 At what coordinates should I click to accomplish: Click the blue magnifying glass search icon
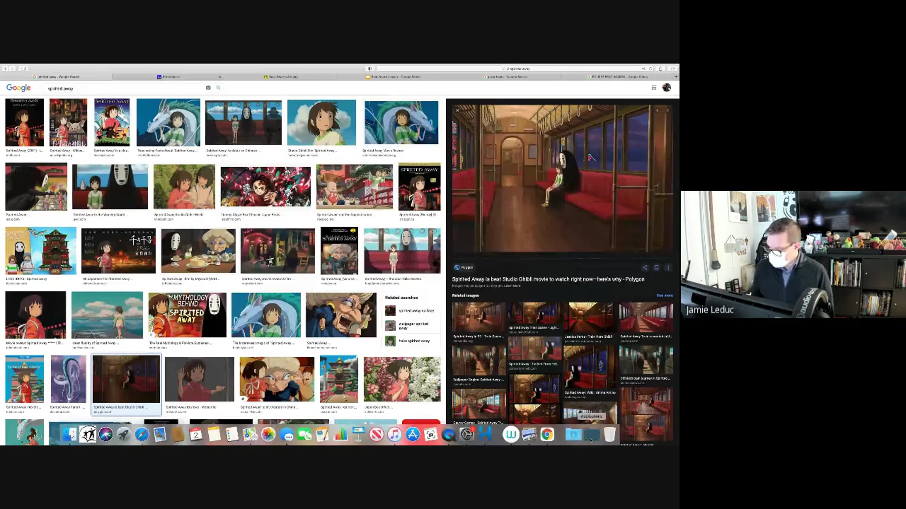(218, 87)
